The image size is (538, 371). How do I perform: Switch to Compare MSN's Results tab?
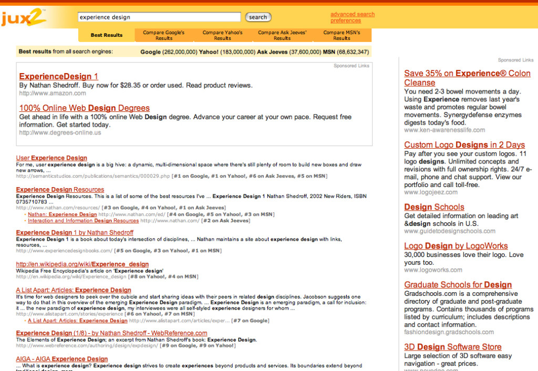tap(342, 35)
